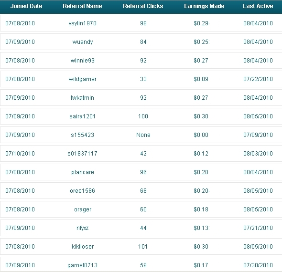Screen dimensions: 282x272
Task: Select kikiloser's 101 referral clicks cell
Action: click(x=143, y=247)
